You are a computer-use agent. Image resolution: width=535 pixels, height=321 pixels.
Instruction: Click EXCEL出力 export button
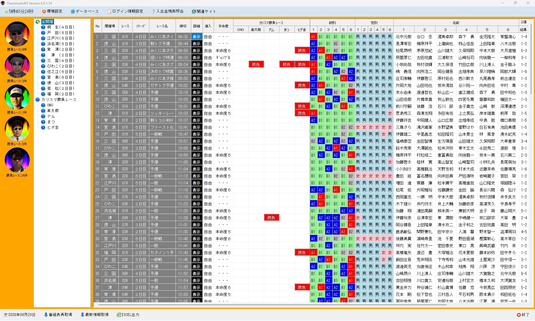(128, 315)
